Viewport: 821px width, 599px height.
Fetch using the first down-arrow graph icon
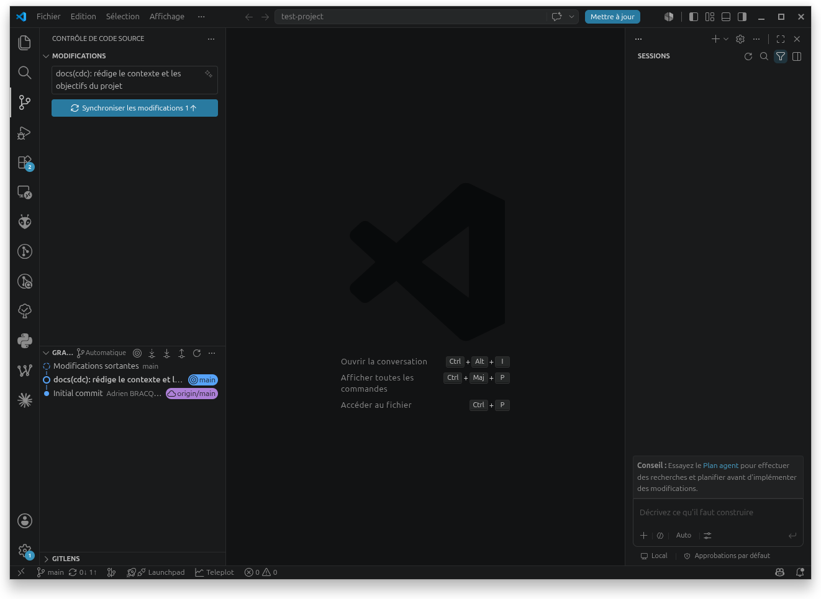point(152,353)
